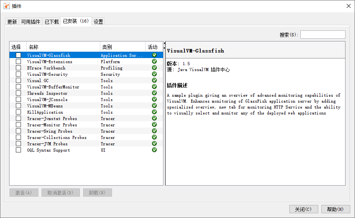Image resolution: width=355 pixels, height=218 pixels.
Task: Click the green active icon for Tracer-Swing Probes
Action: (x=154, y=131)
